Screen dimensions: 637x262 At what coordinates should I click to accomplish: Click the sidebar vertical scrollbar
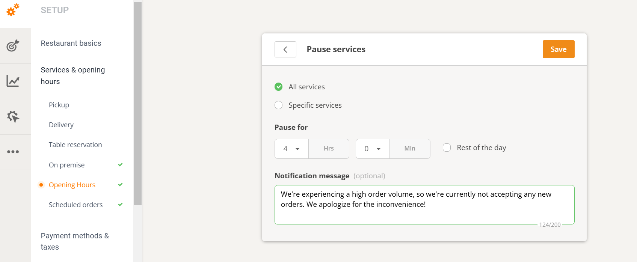click(x=137, y=104)
